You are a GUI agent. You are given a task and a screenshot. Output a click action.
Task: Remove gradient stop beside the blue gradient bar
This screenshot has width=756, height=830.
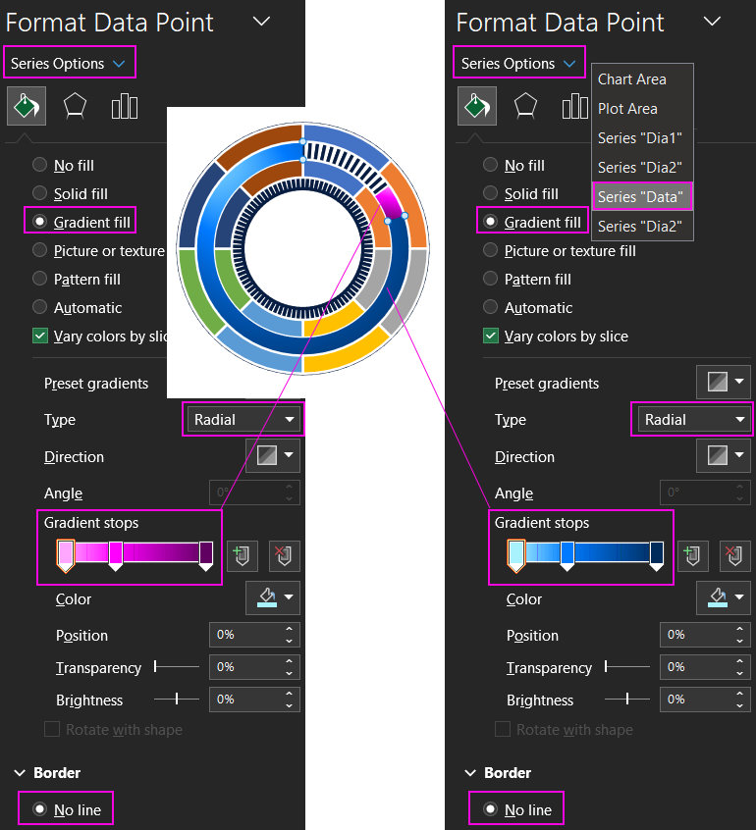pyautogui.click(x=734, y=556)
